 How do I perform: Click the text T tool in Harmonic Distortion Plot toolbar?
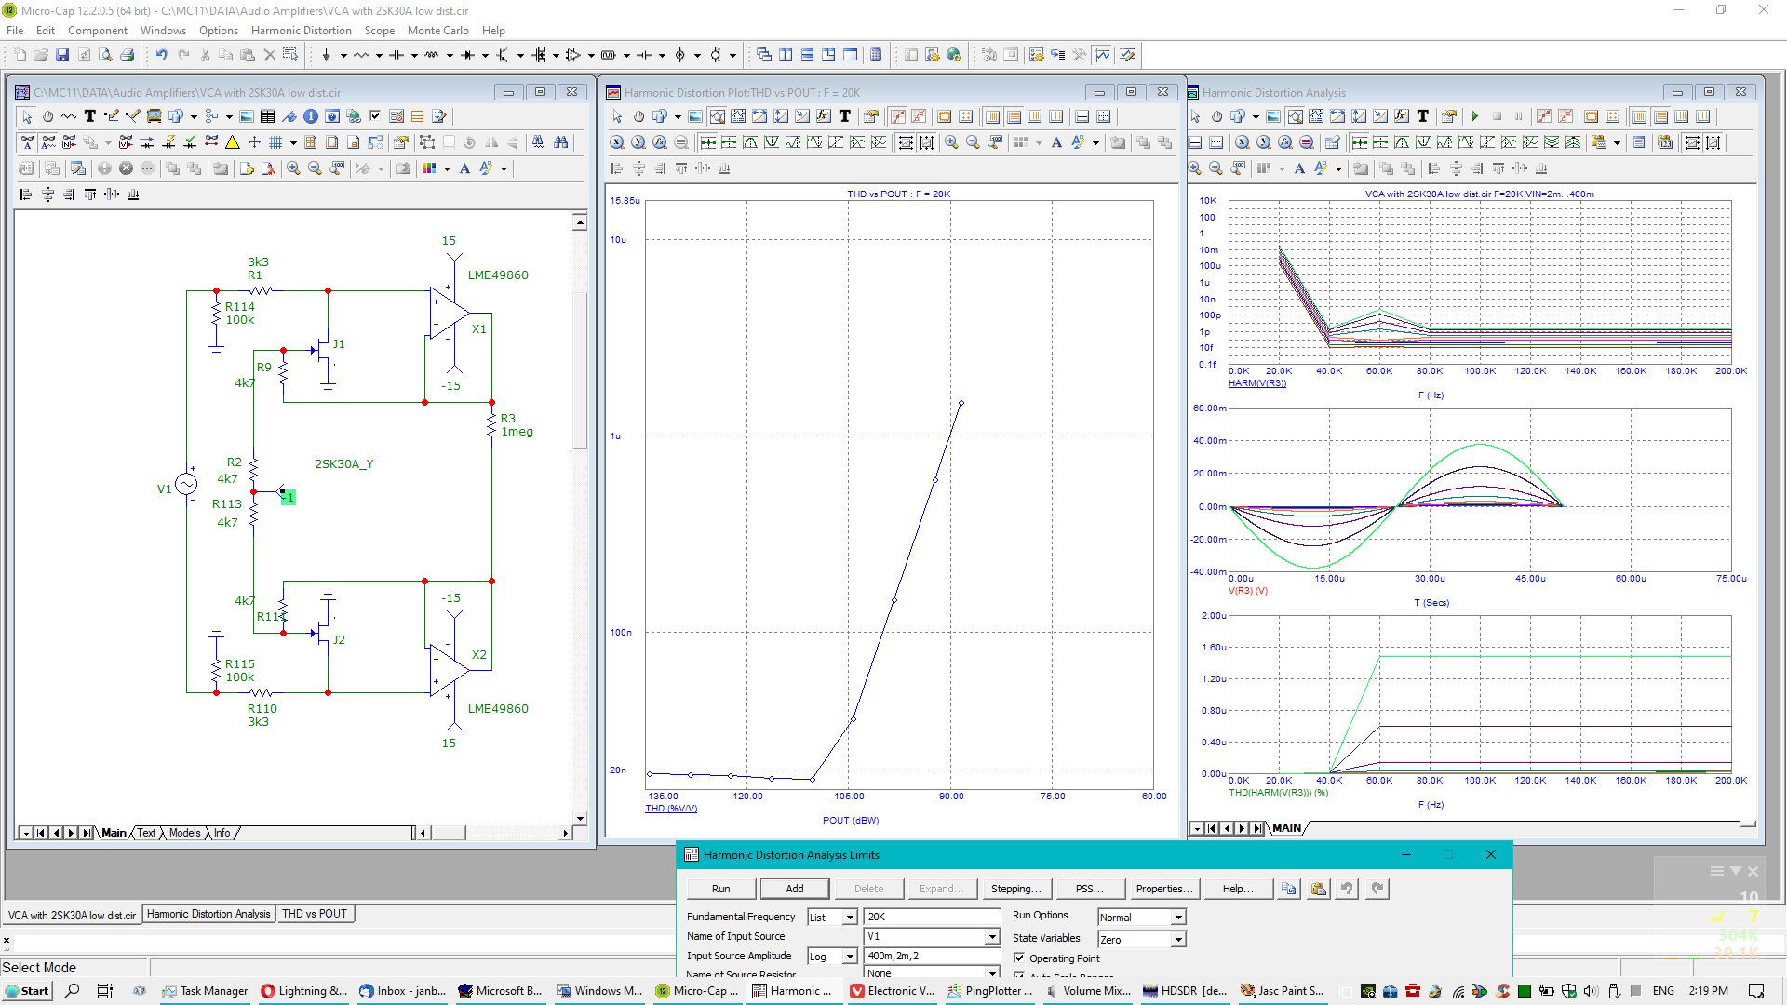845,116
